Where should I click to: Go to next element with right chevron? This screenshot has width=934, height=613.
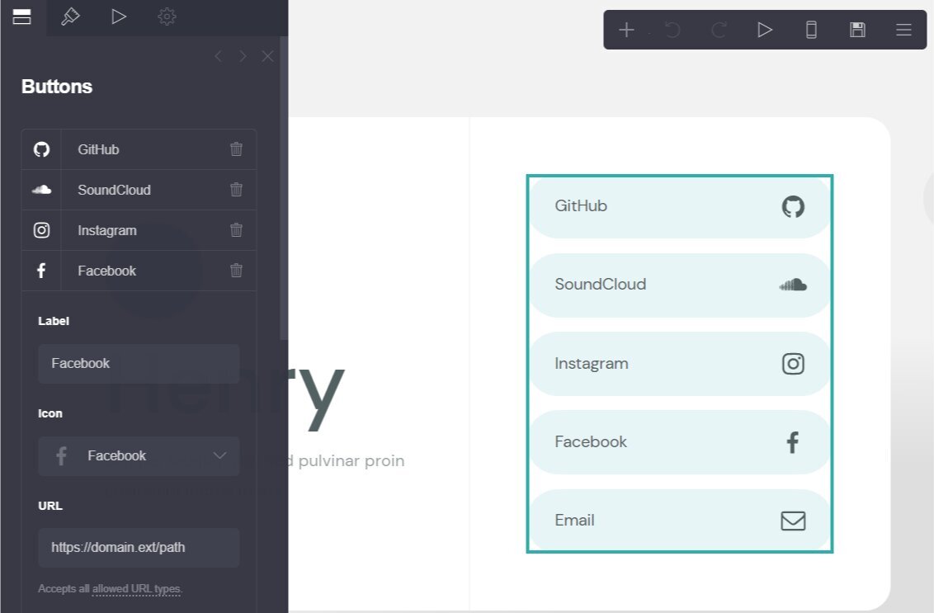click(x=243, y=56)
